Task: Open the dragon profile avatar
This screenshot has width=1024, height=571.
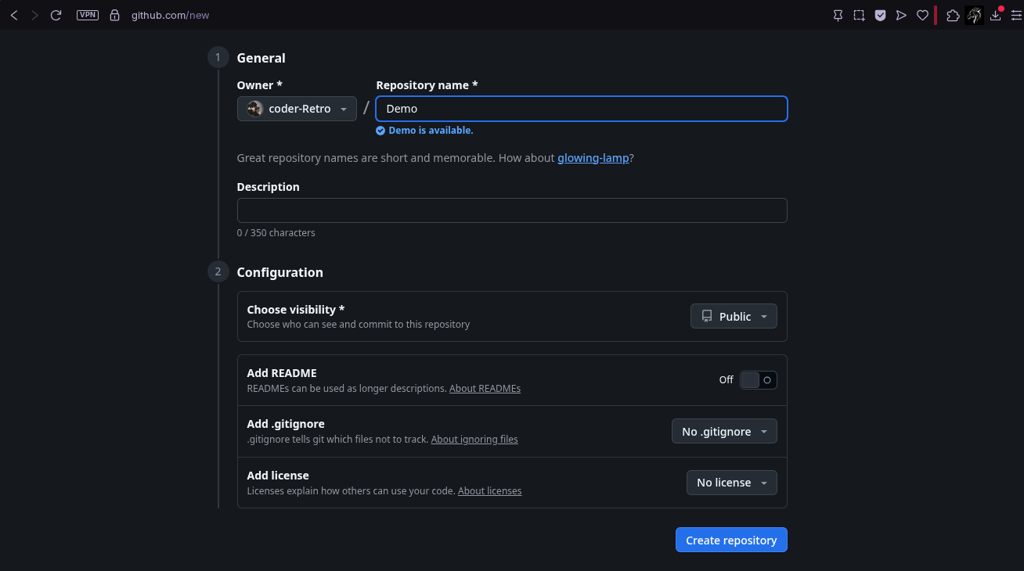Action: coord(974,15)
